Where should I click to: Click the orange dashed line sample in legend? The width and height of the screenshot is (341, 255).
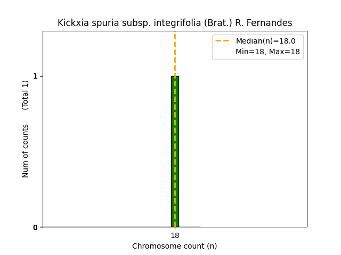coord(222,40)
